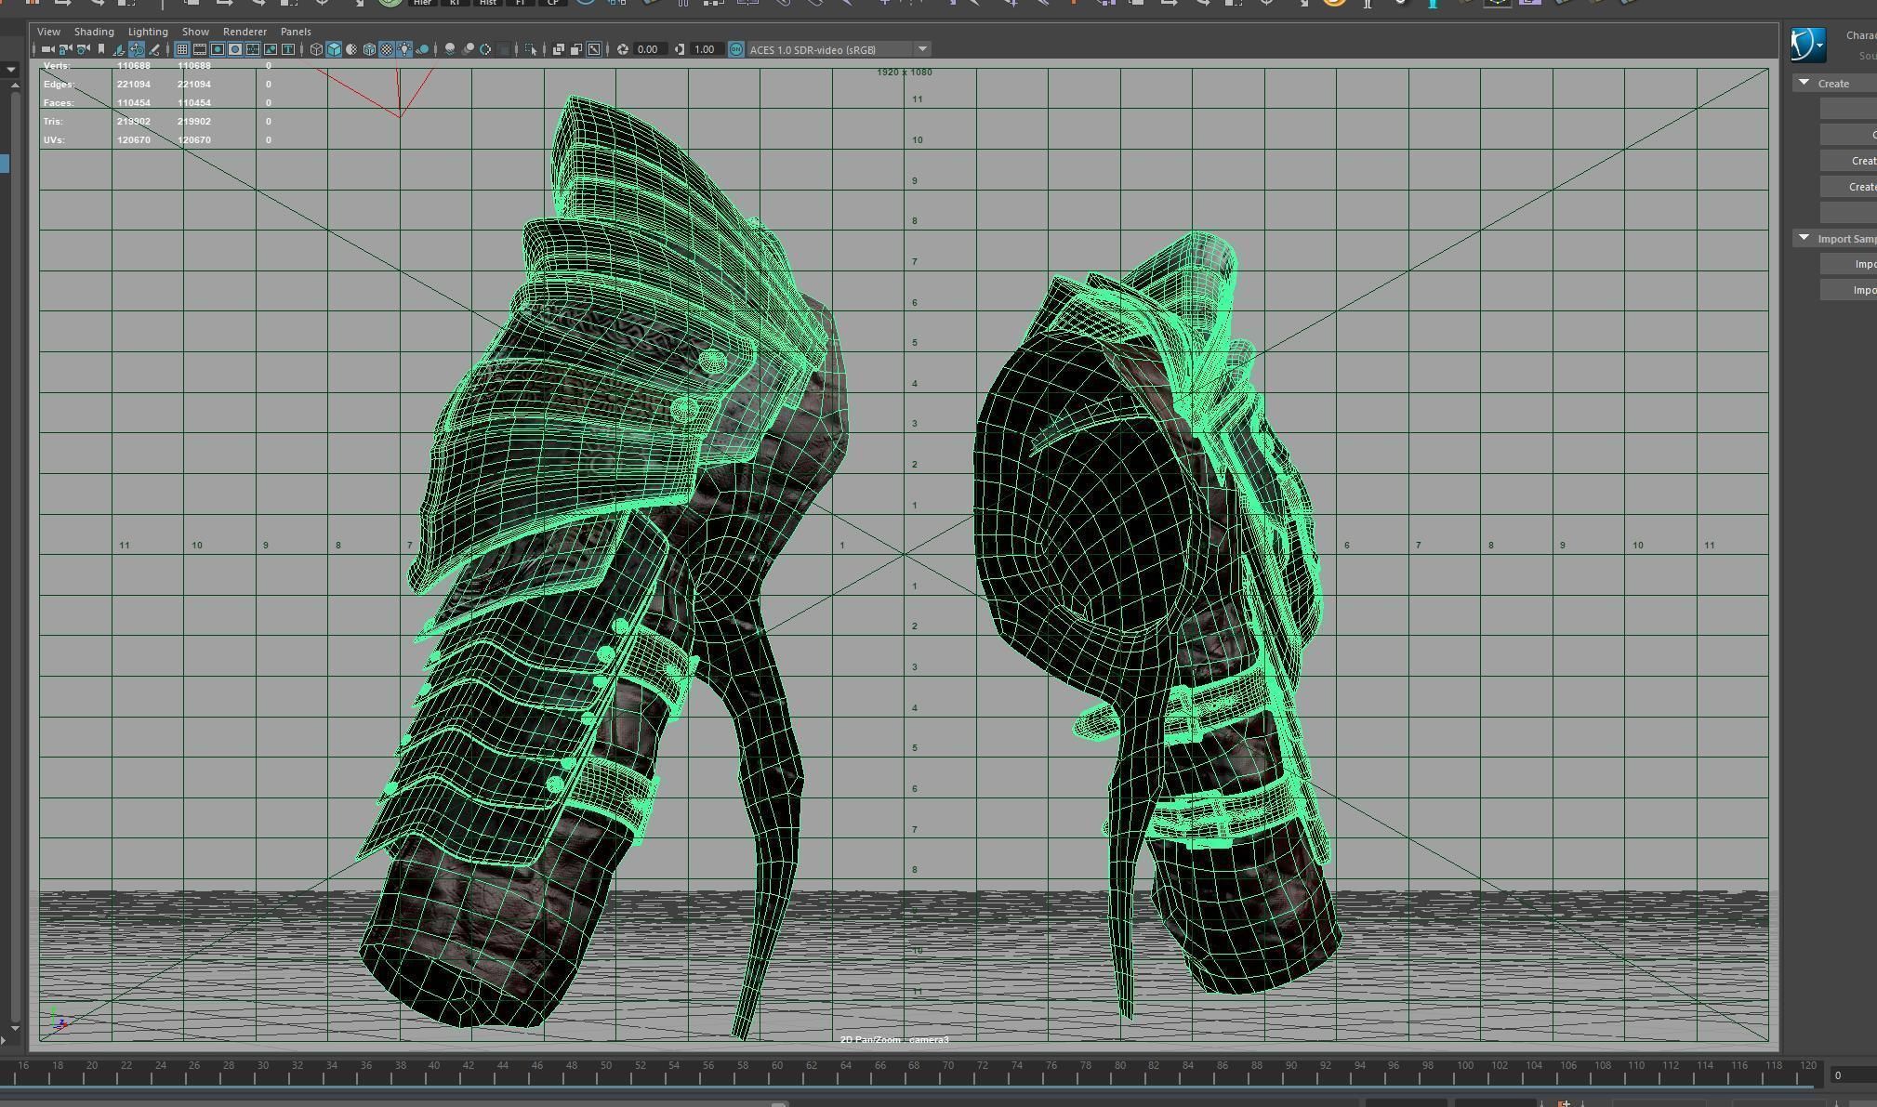Toggle the Depth of Field icon
1877x1107 pixels.
503,49
